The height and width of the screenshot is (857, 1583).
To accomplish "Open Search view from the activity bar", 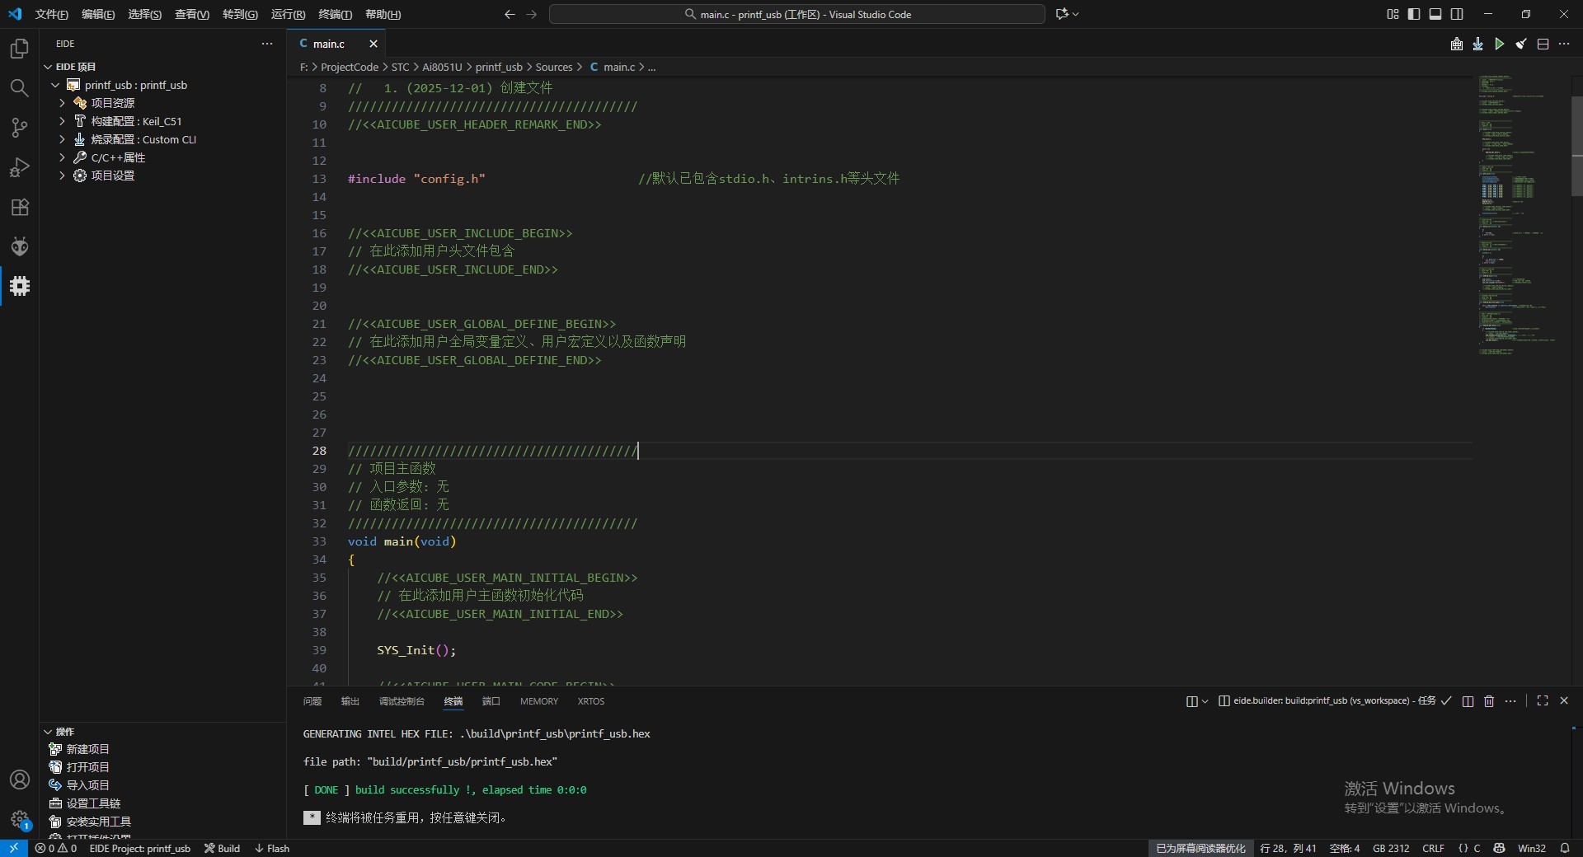I will 20,88.
